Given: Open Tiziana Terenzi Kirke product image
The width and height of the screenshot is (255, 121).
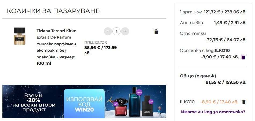Looking at the screenshot, I should pos(20,36).
